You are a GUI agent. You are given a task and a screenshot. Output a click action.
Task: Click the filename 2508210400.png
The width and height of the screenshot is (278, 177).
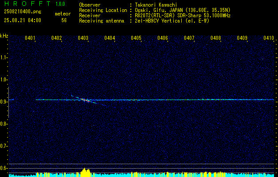(x=23, y=12)
